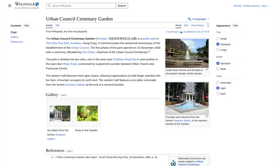This screenshot has width=276, height=166.
Task: Open the Urban Council link
Action: click(80, 48)
